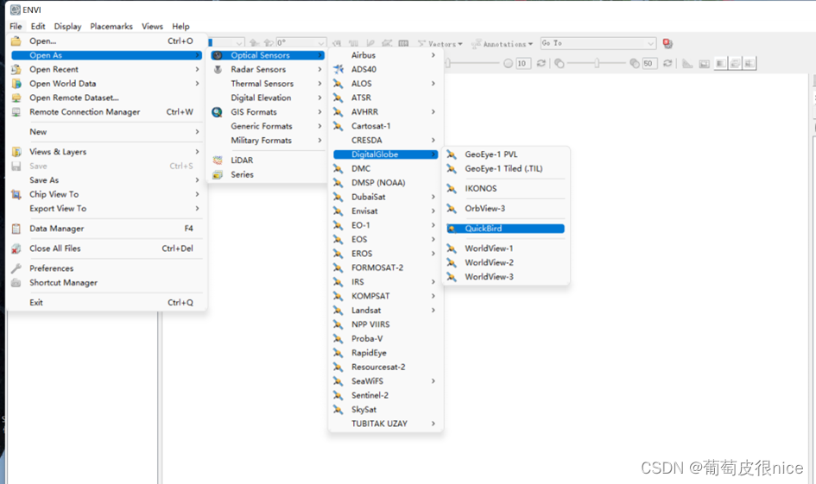Open the Go To dropdown

[650, 44]
